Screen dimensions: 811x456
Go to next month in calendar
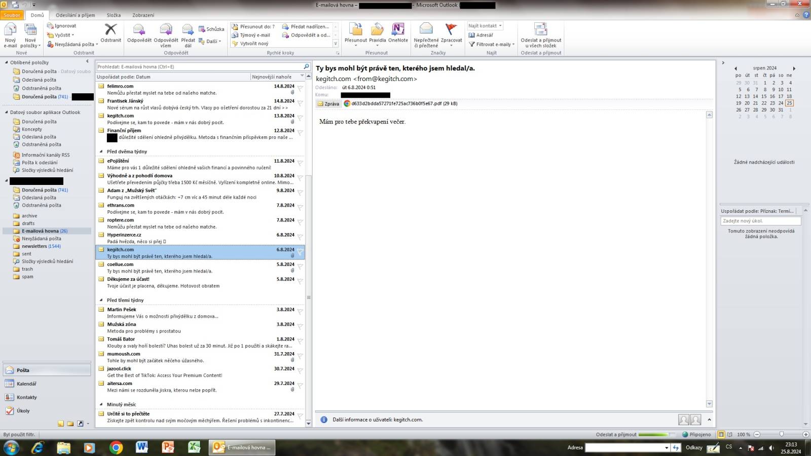pyautogui.click(x=794, y=68)
